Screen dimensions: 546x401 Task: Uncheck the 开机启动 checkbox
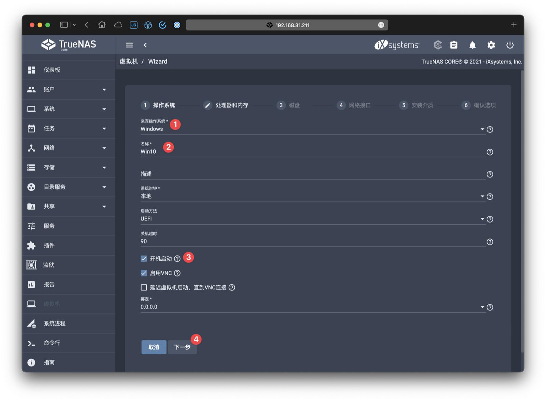pyautogui.click(x=144, y=259)
